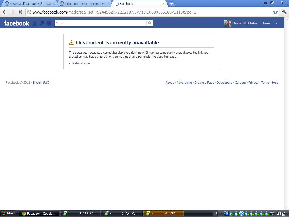Open the Terms footer link
This screenshot has height=217, width=289.
coord(265,83)
